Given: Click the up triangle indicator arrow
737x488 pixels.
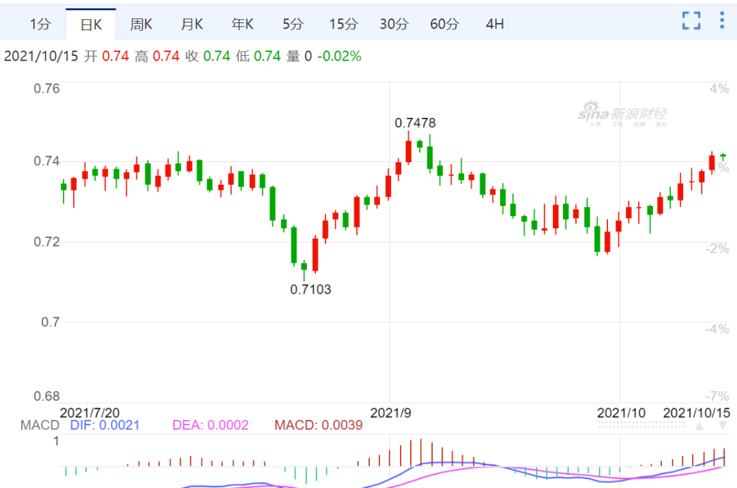Looking at the screenshot, I should tap(699, 425).
